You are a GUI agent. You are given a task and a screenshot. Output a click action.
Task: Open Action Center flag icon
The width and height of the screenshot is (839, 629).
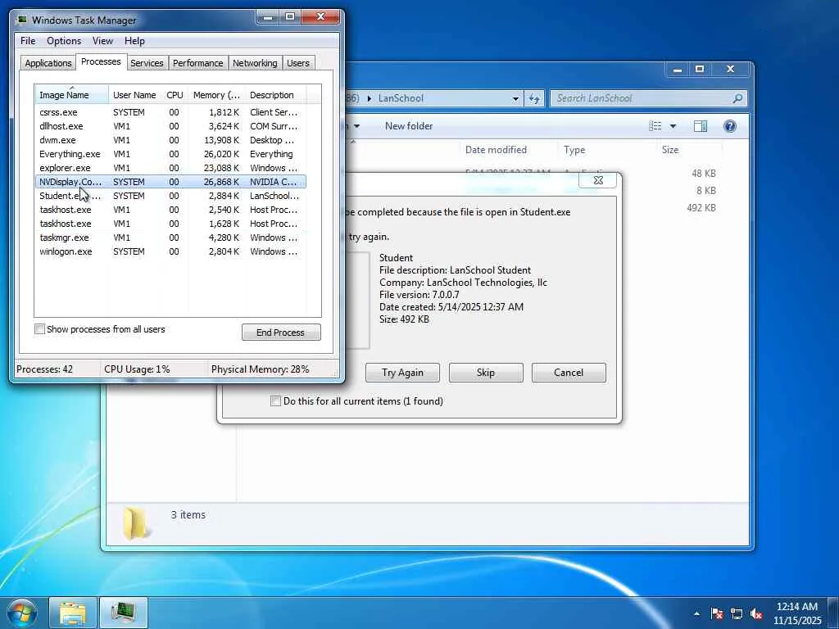pyautogui.click(x=716, y=613)
